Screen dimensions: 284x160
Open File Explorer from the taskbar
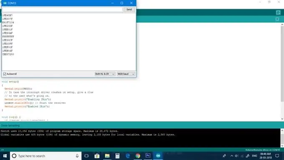pos(107,156)
